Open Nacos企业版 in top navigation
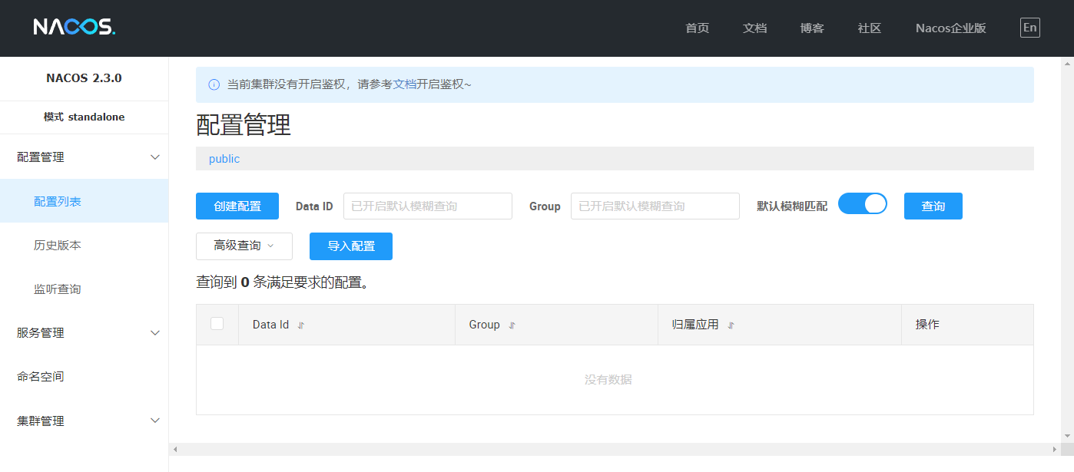Viewport: 1074px width, 472px height. [951, 28]
